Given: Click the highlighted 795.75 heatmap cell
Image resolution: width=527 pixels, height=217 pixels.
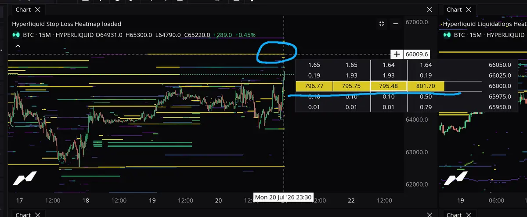Looking at the screenshot, I should click(351, 86).
